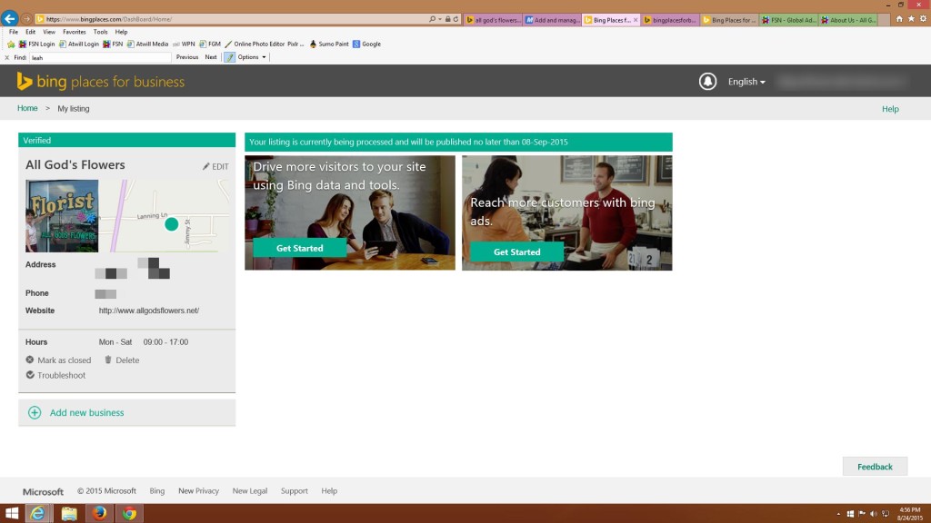
Task: Click the Mark as closed icon
Action: 30,360
